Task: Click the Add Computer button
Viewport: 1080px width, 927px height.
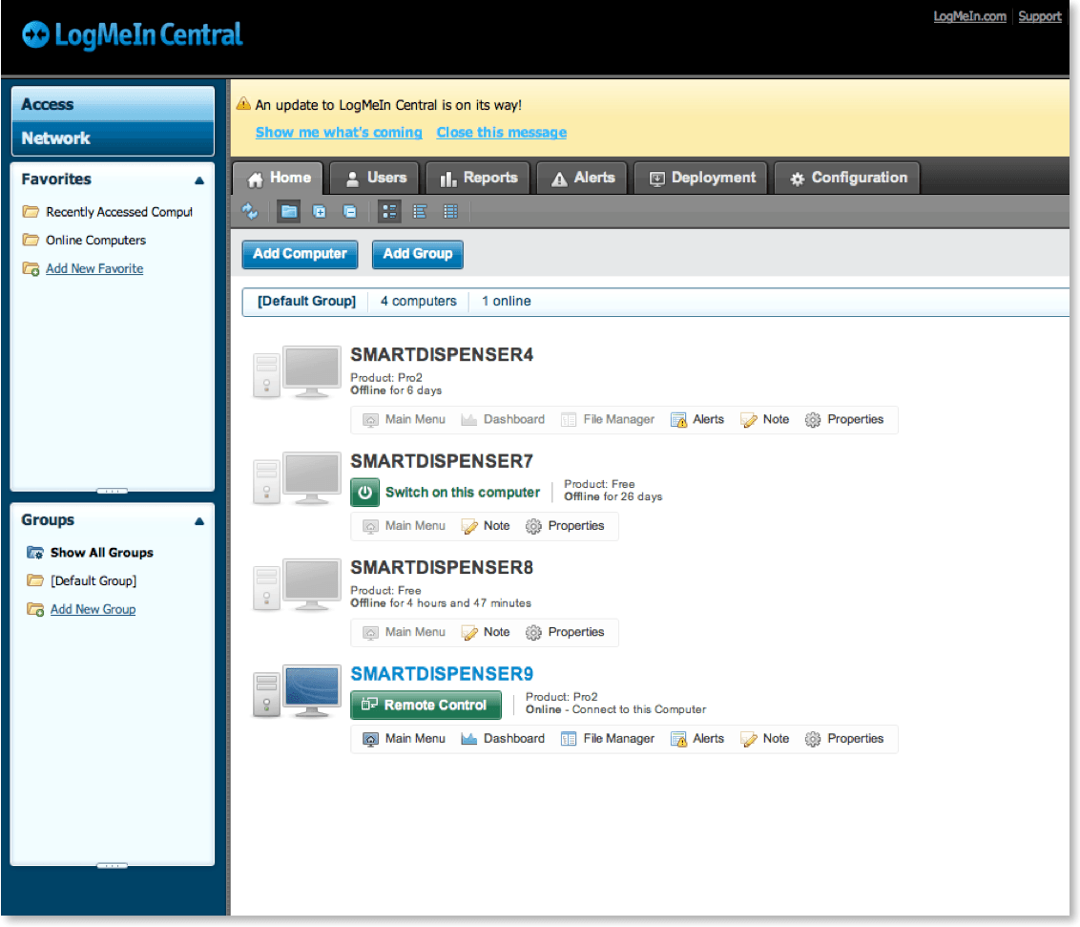Action: pos(300,254)
